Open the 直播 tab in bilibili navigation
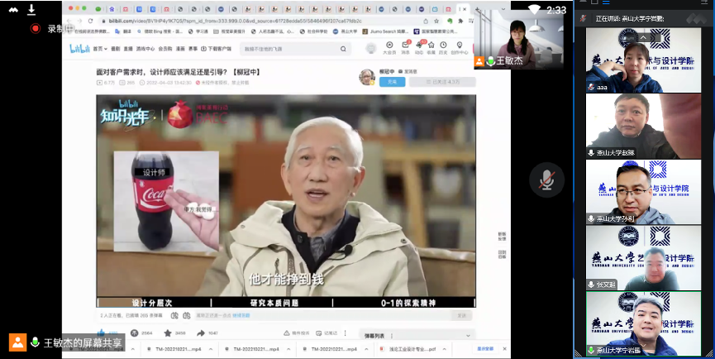715x359 pixels. click(x=127, y=50)
